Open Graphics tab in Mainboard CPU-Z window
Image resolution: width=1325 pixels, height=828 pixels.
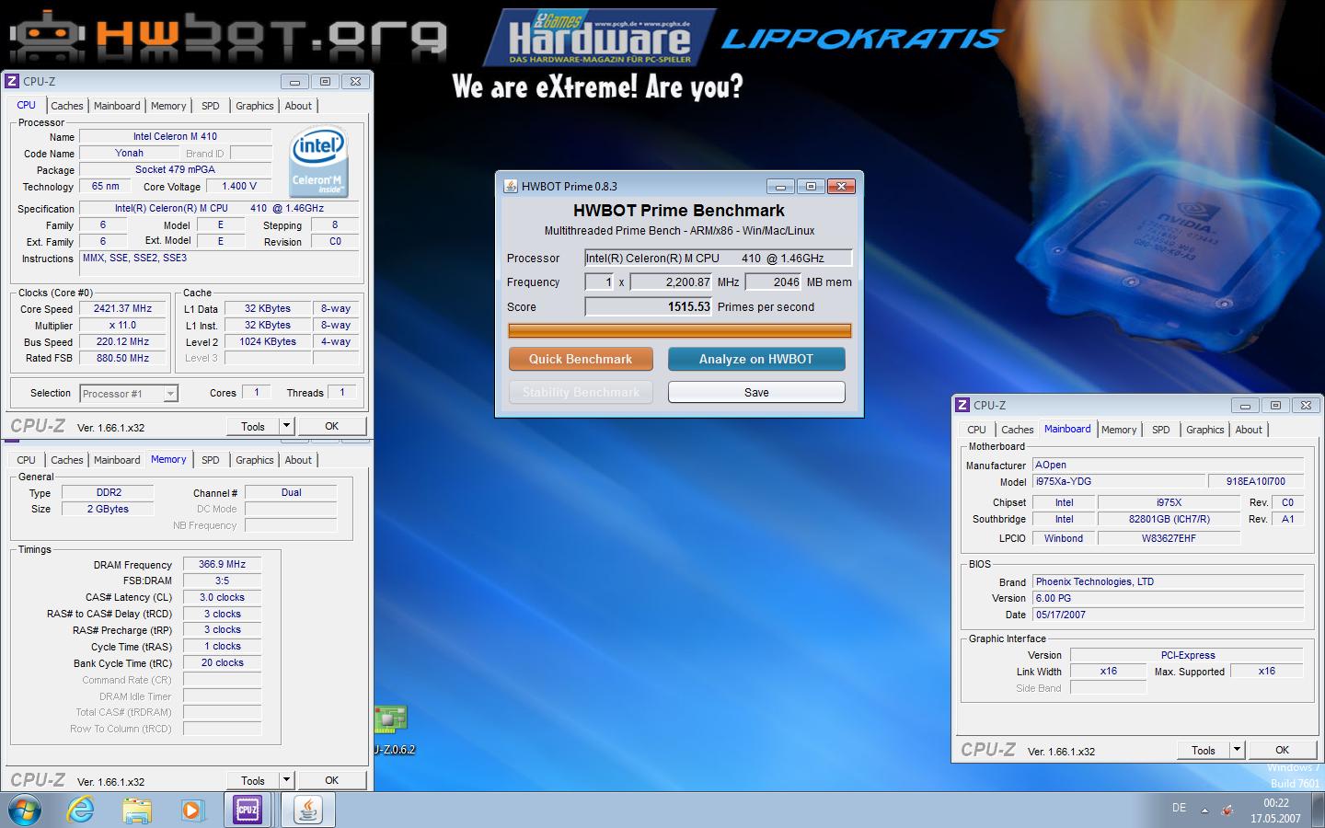1205,430
